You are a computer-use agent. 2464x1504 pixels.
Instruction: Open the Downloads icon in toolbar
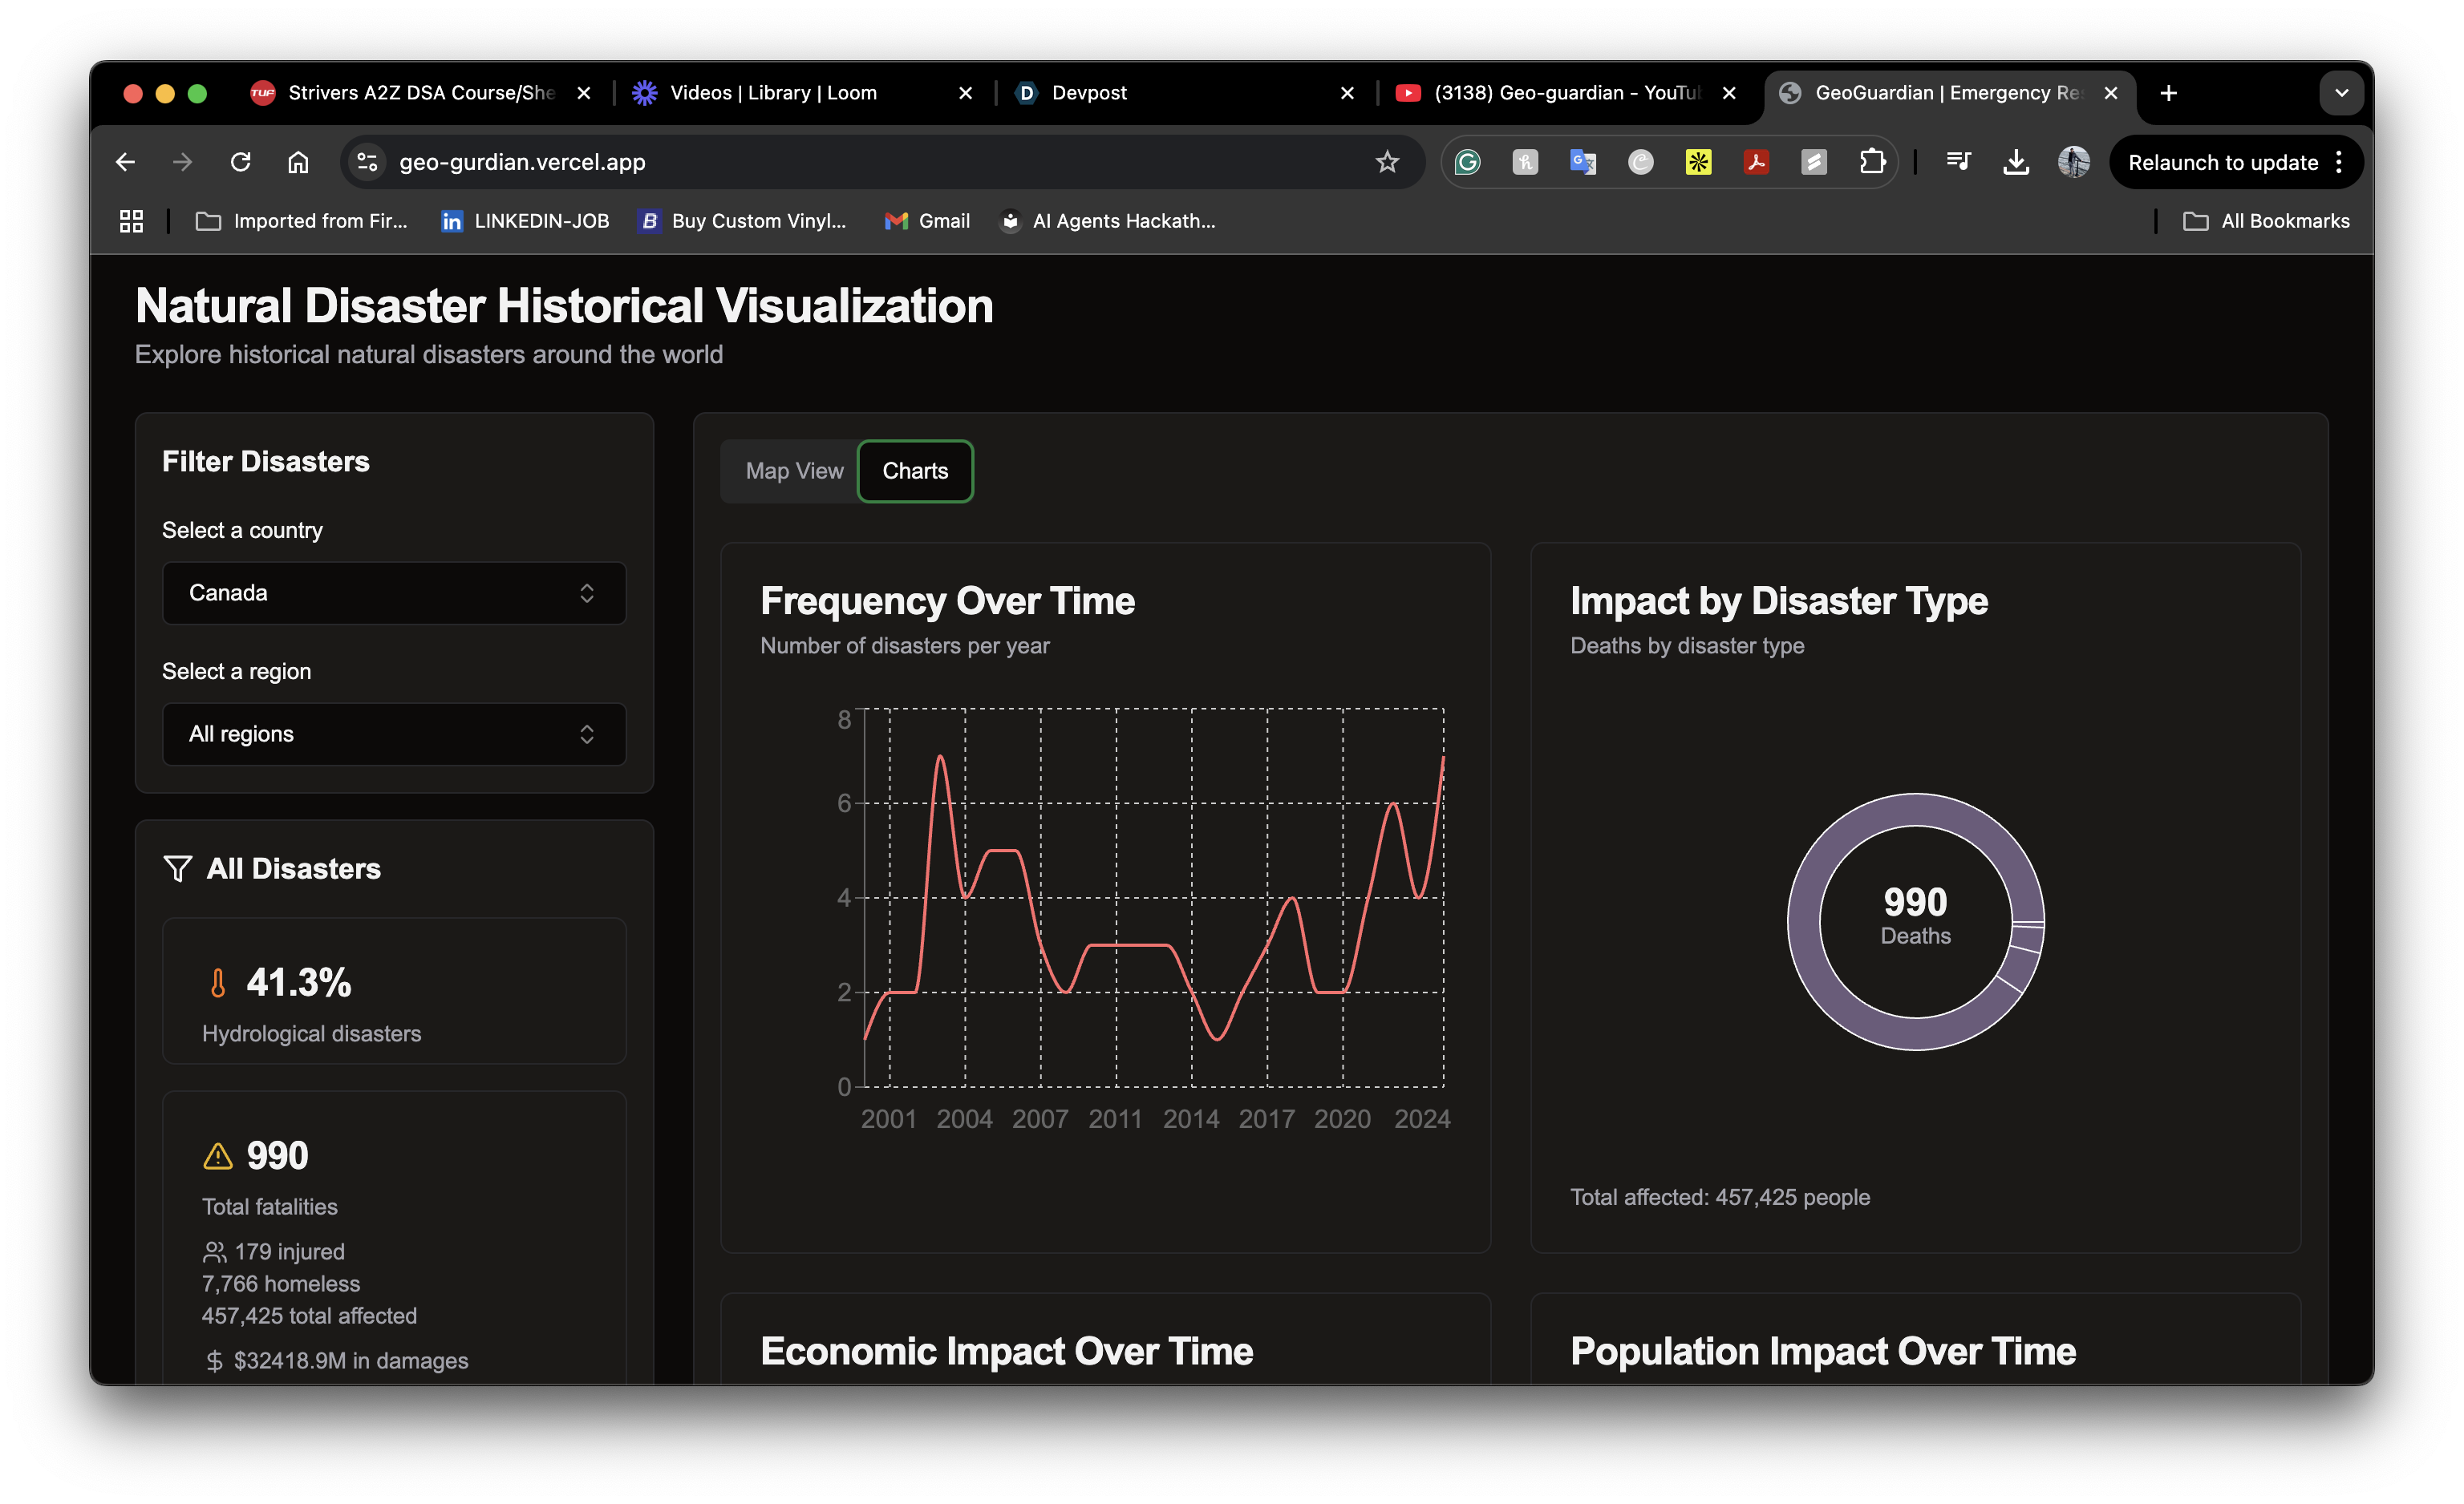(x=2016, y=162)
